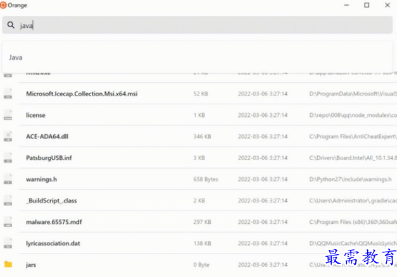Maximize the Orange window
This screenshot has width=402, height=277.
tap(367, 5)
